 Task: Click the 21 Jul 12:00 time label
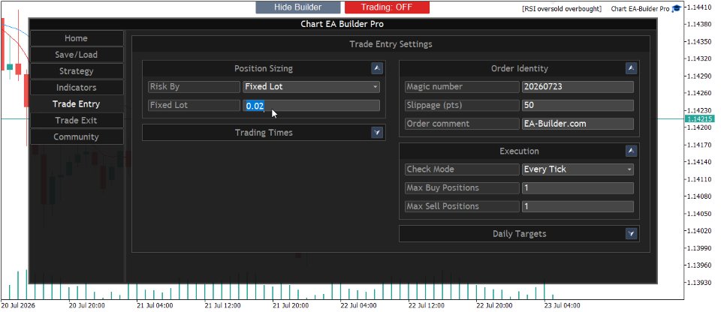point(222,305)
